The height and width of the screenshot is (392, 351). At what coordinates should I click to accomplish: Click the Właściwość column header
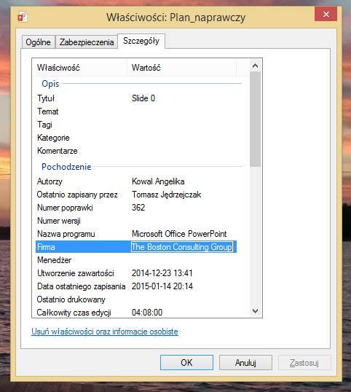79,68
